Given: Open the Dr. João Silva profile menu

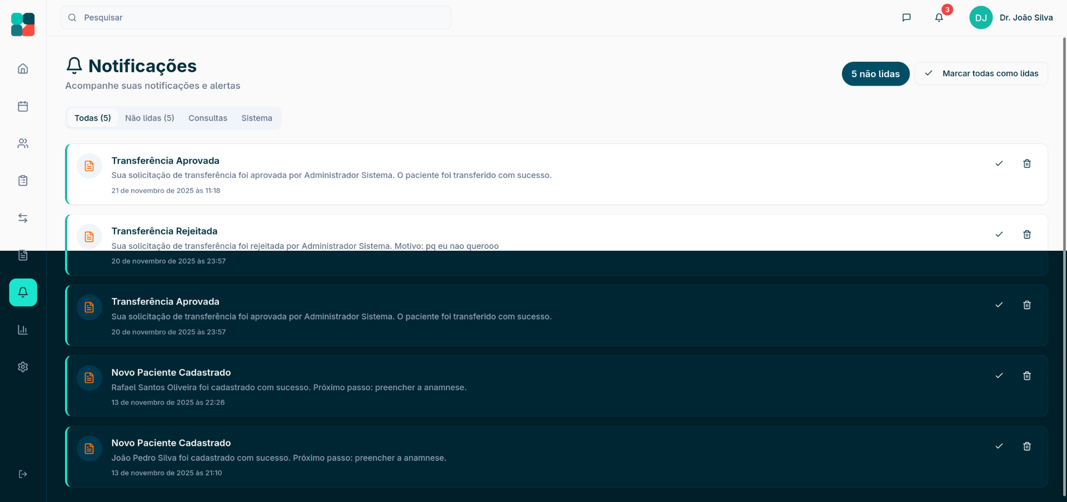Looking at the screenshot, I should (1011, 18).
